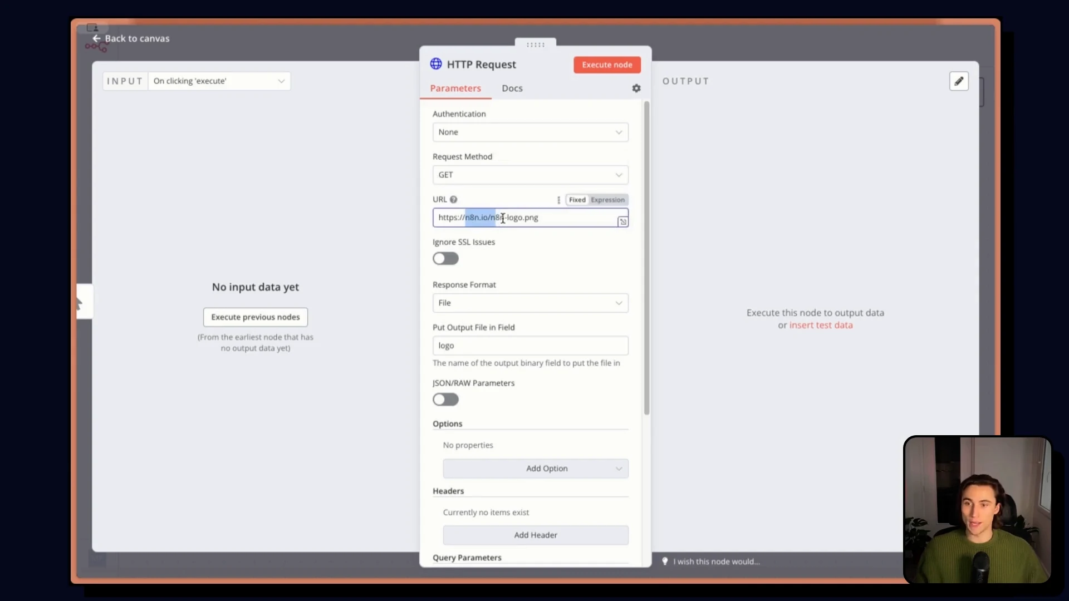Select Fixed mode for URL
This screenshot has height=601, width=1069.
pyautogui.click(x=577, y=200)
